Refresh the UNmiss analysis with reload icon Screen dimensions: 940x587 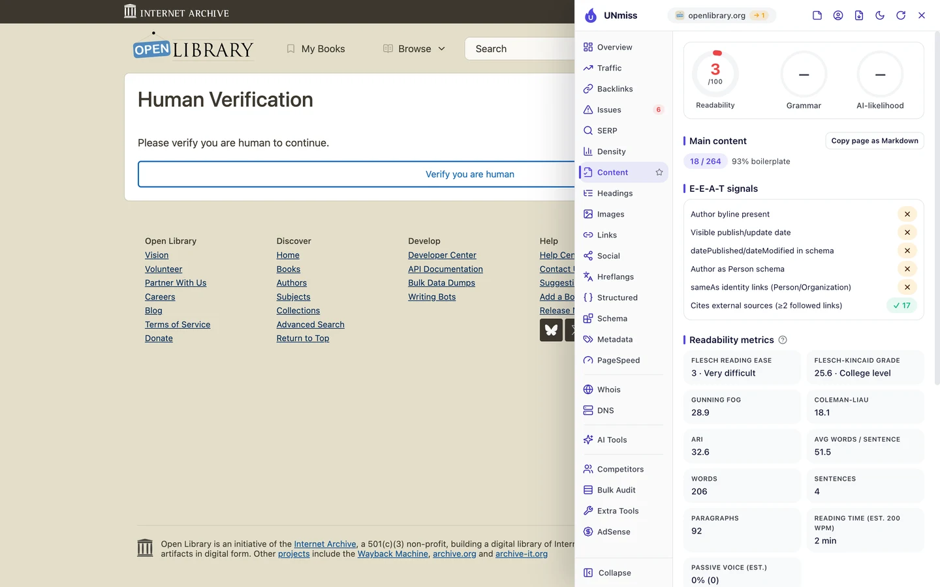[x=901, y=16]
